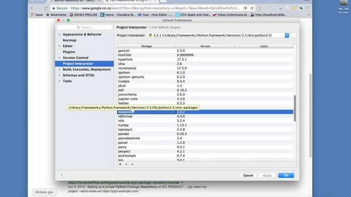Click the Chrome back arrow
This screenshot has width=351, height=197.
tap(32, 8)
